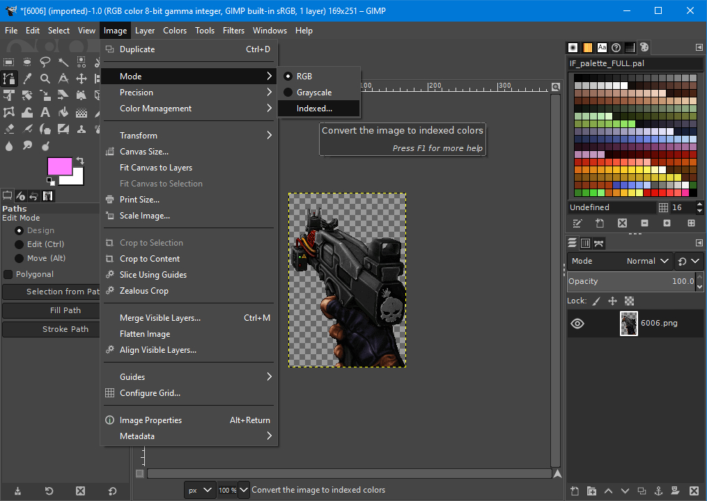Select the Color Picker eyedropper tool
Screen dimensions: 707x501
click(x=27, y=79)
